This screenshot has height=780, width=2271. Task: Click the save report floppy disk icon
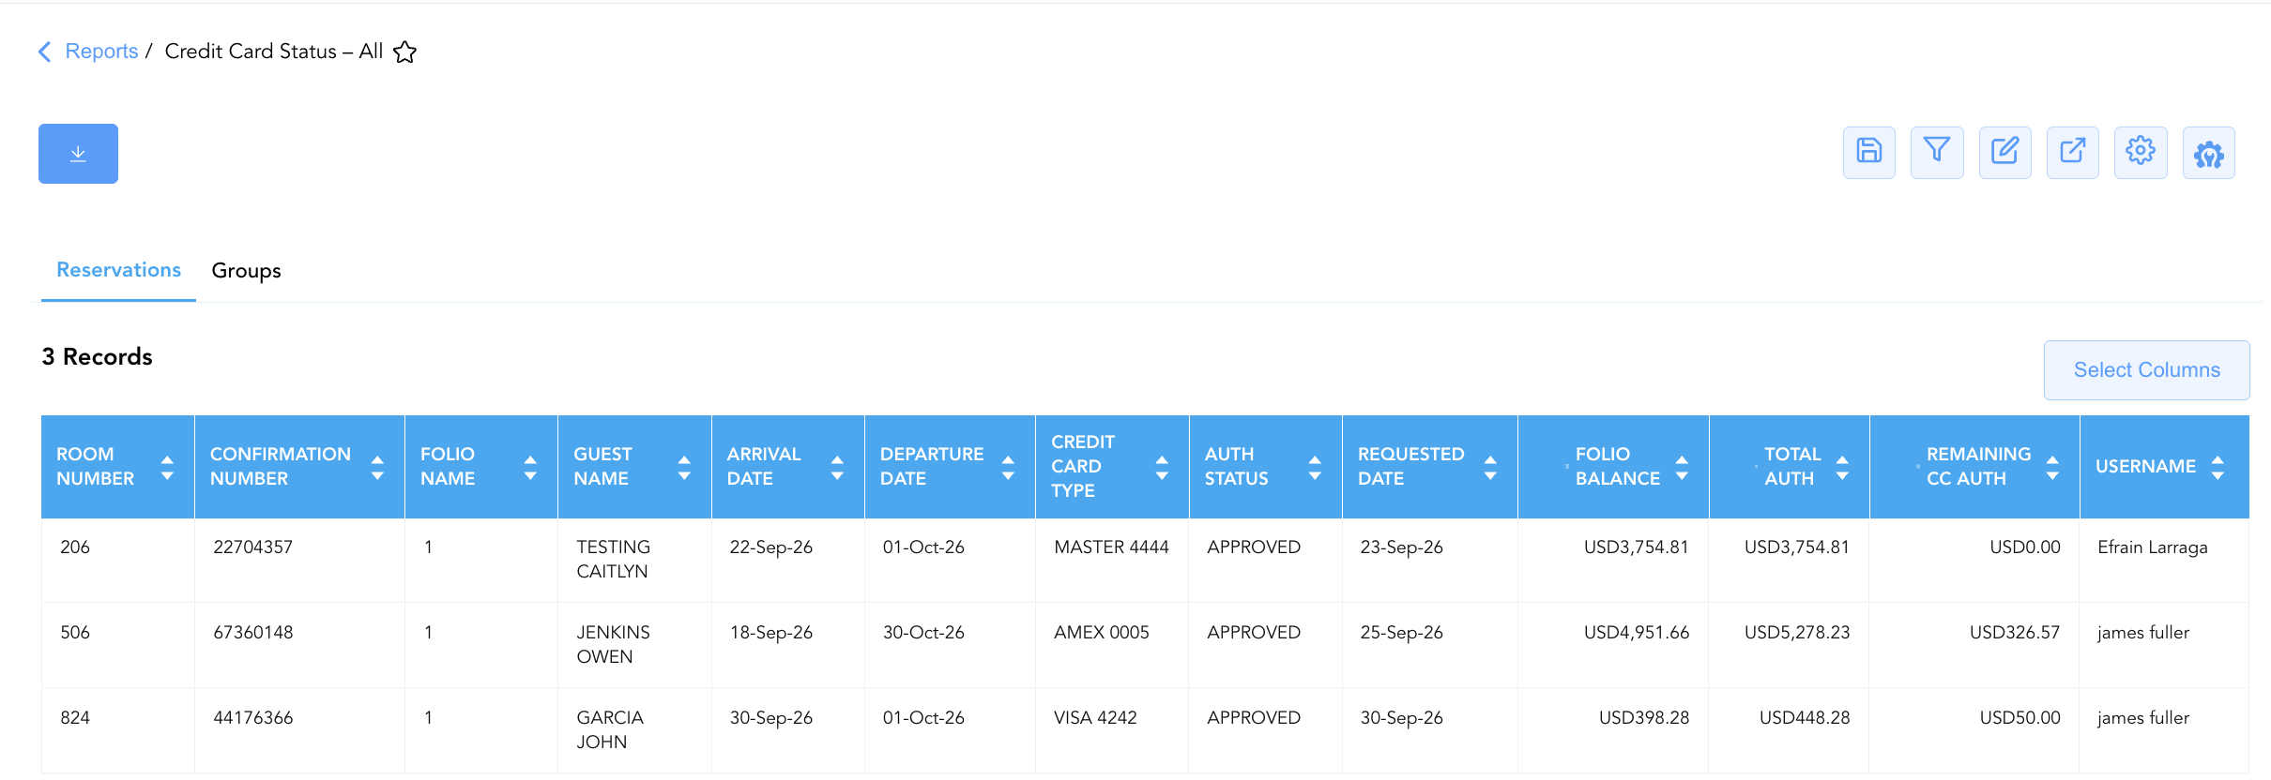(1869, 152)
